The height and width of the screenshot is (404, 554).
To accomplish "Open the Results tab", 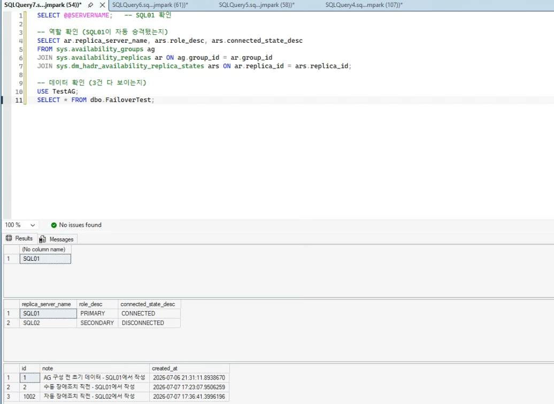I will tap(19, 238).
